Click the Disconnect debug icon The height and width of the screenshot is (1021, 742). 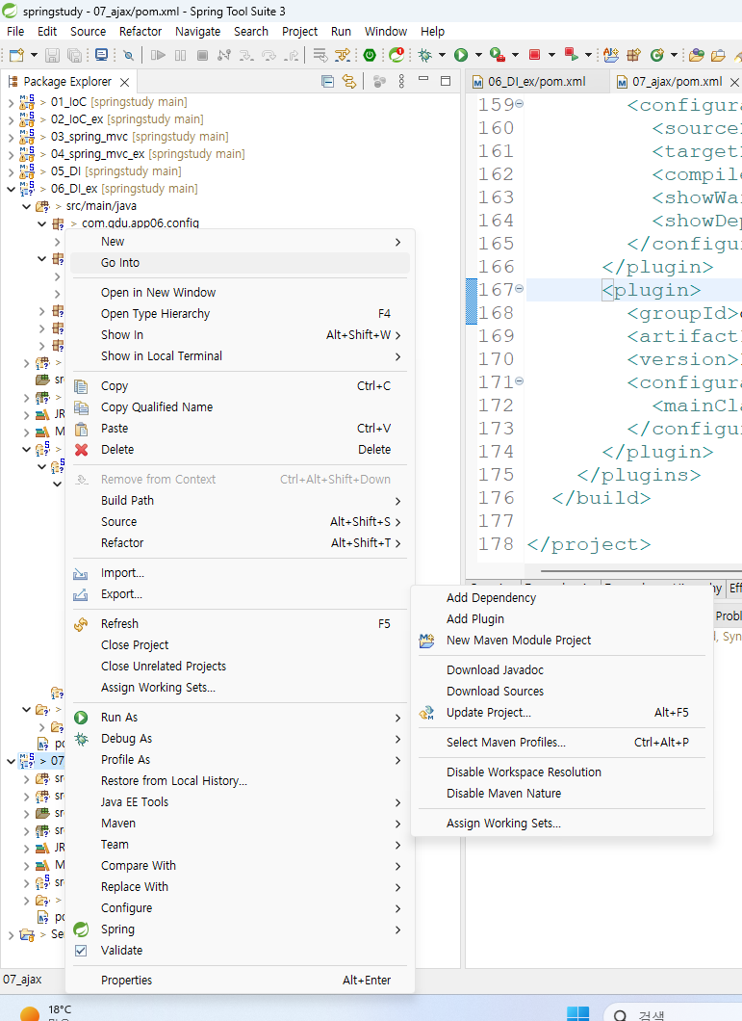click(x=224, y=55)
